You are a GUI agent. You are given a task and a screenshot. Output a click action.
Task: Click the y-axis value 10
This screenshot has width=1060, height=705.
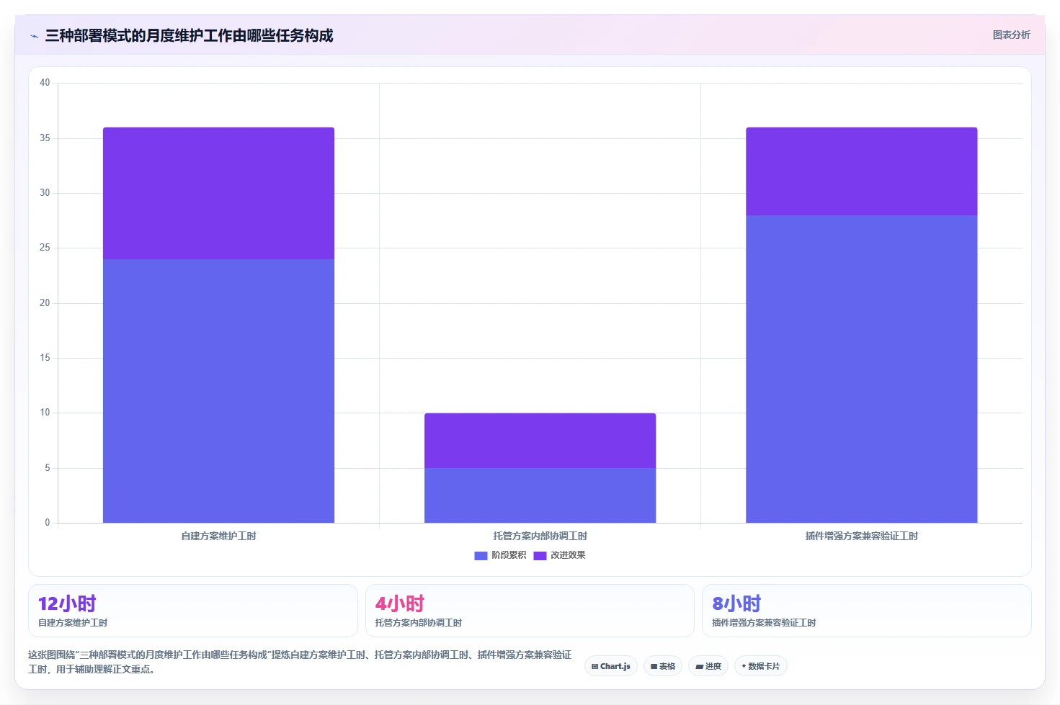coord(45,413)
